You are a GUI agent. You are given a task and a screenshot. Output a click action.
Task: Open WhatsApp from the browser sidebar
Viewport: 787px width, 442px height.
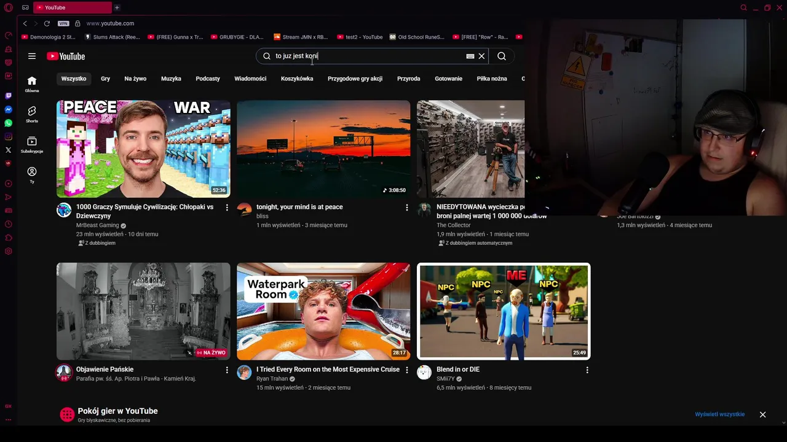click(9, 123)
